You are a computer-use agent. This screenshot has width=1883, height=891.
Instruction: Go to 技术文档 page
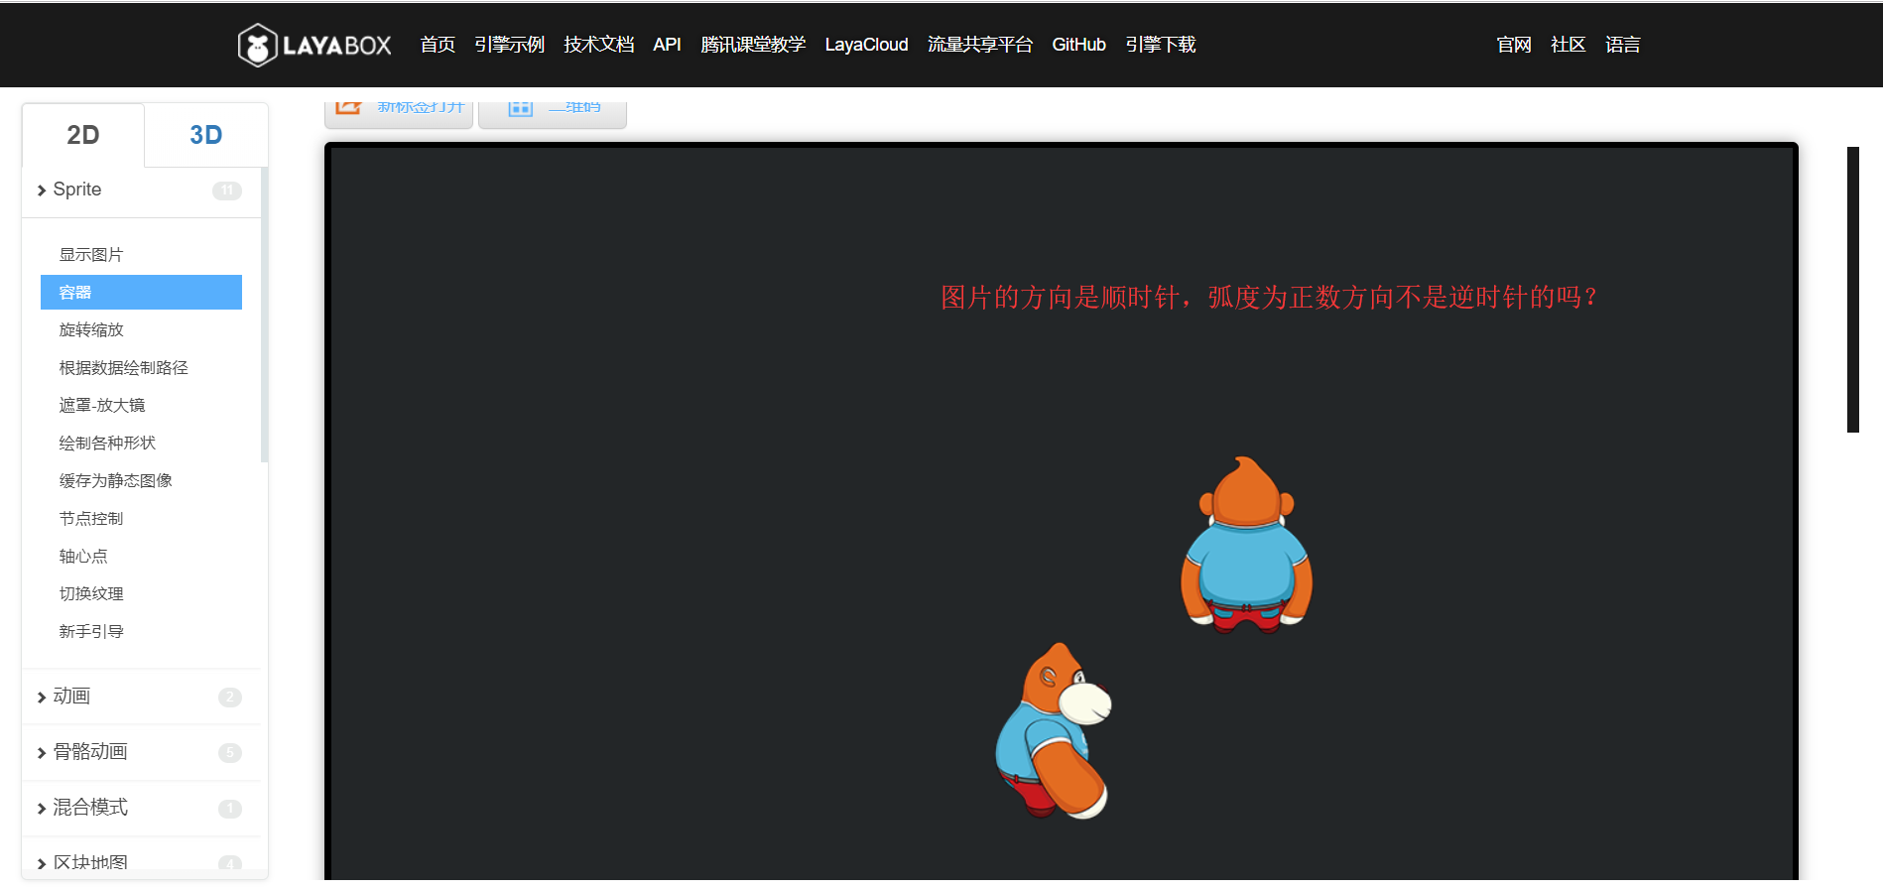click(598, 45)
